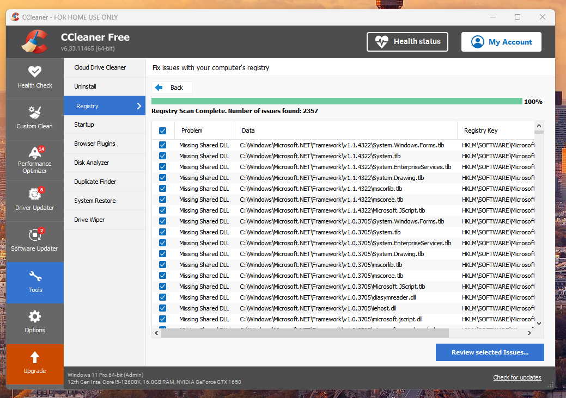Click the Upgrade arrow icon
The image size is (566, 398).
tap(35, 357)
